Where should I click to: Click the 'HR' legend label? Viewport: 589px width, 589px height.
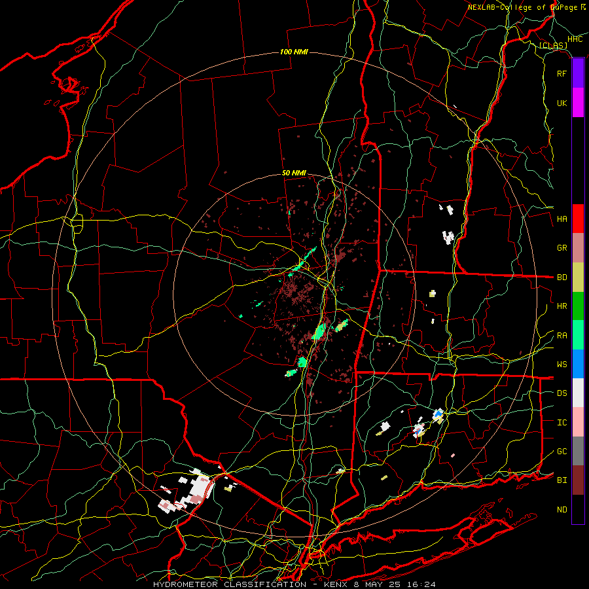[562, 306]
